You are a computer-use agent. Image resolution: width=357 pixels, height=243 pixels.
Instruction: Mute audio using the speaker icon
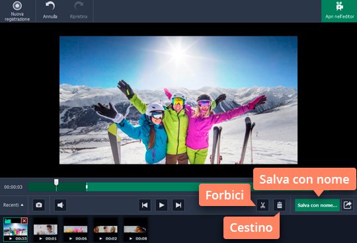pyautogui.click(x=60, y=205)
